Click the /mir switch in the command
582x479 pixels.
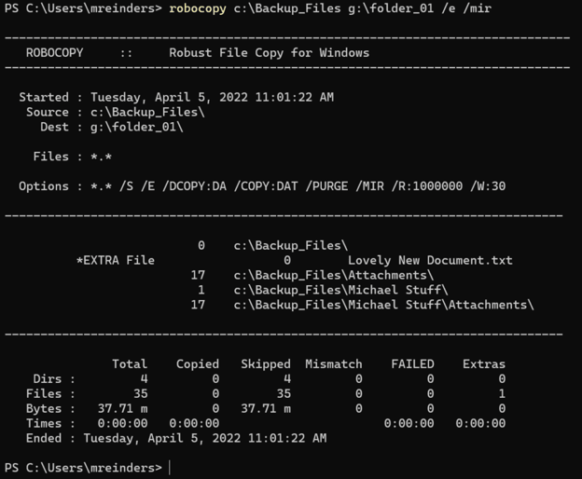click(477, 8)
